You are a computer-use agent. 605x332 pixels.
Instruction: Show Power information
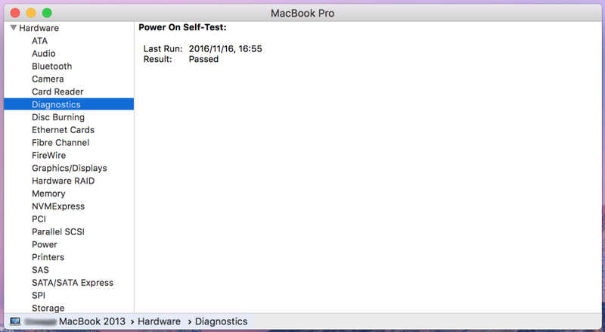click(x=45, y=244)
